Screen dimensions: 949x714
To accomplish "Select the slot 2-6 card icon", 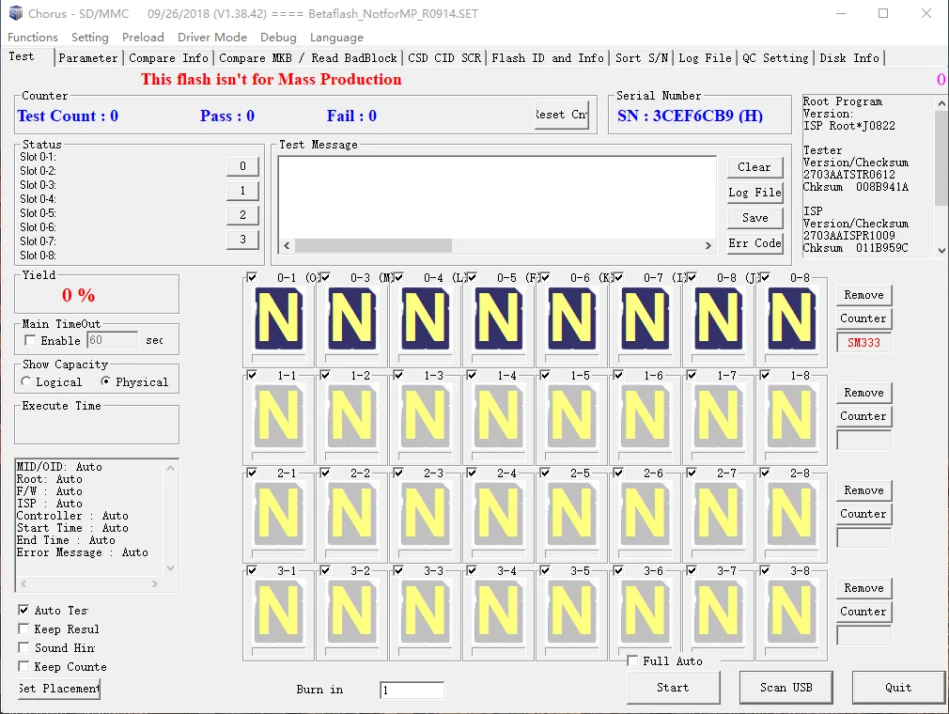I will (x=645, y=514).
